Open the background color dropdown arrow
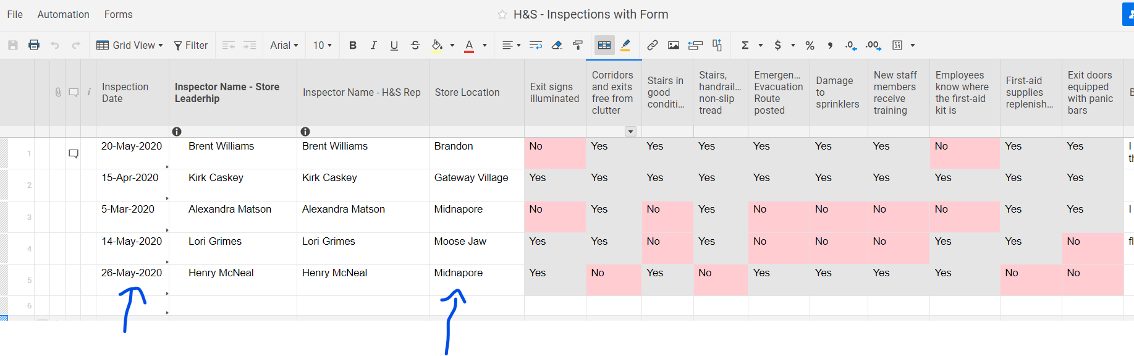 pyautogui.click(x=452, y=45)
